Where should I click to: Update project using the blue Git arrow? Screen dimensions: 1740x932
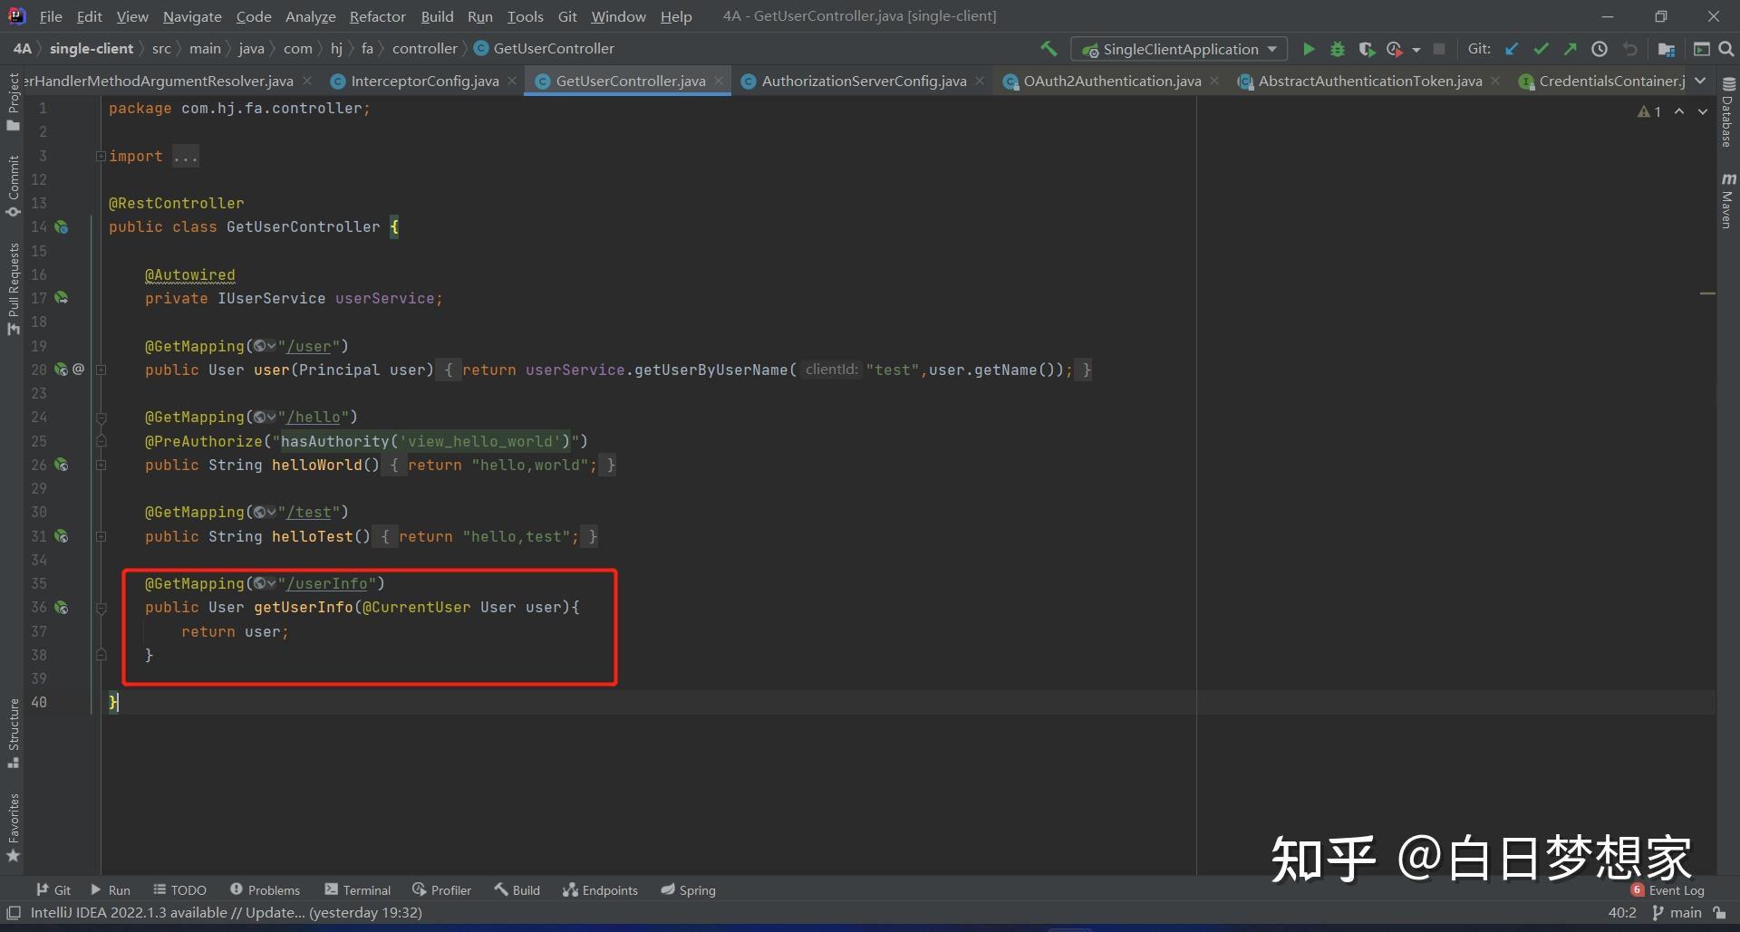1512,49
